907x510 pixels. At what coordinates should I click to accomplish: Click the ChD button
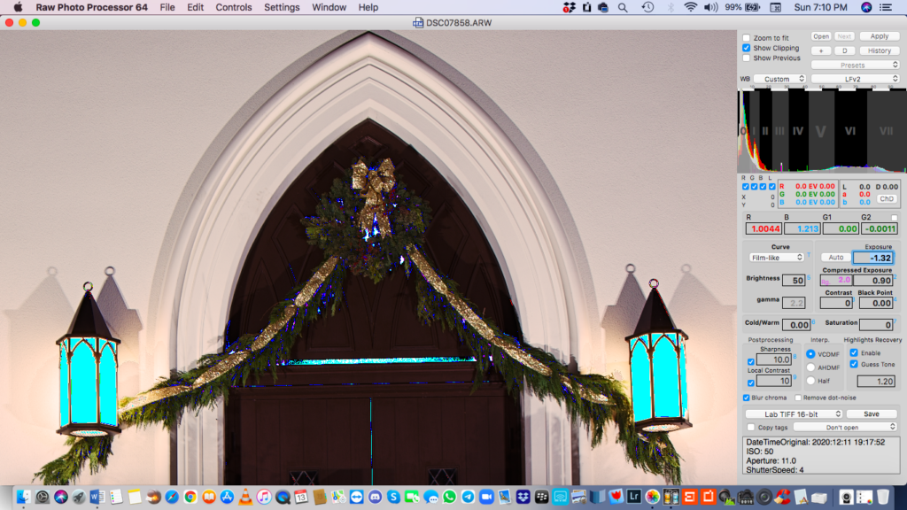point(887,198)
